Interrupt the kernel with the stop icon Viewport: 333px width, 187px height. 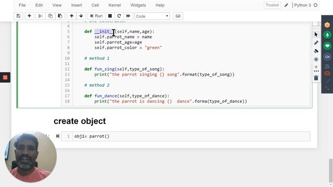click(x=110, y=16)
